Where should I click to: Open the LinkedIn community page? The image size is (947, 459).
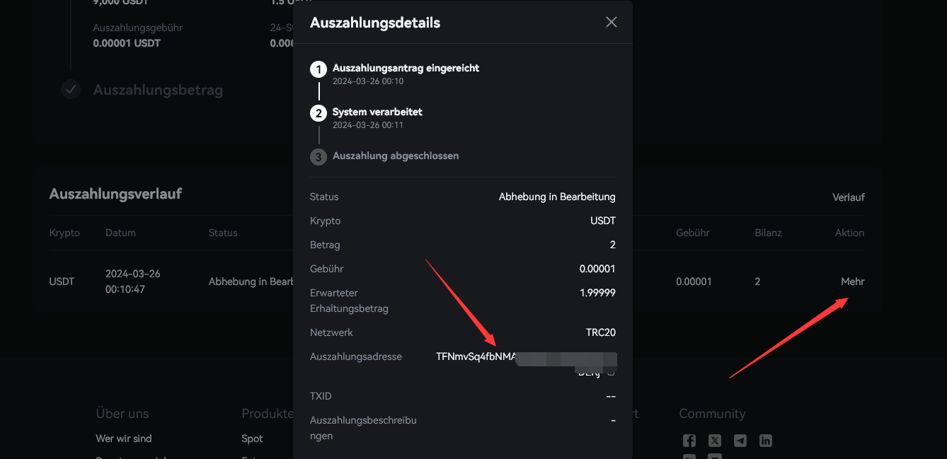(766, 441)
